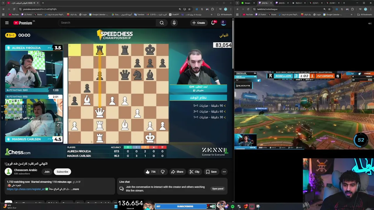Viewport: 374px width, 210px height.
Task: Open the Google Calendar bookmark in Twitch window
Action: (x=333, y=14)
